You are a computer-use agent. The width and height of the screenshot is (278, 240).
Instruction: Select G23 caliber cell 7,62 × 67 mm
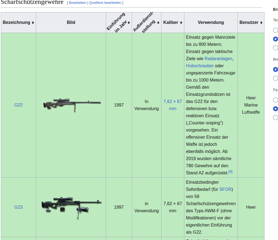[173, 207]
